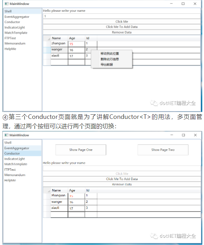Click the name input field in top window
Viewport: 204px width, 245px height.
tap(122, 16)
